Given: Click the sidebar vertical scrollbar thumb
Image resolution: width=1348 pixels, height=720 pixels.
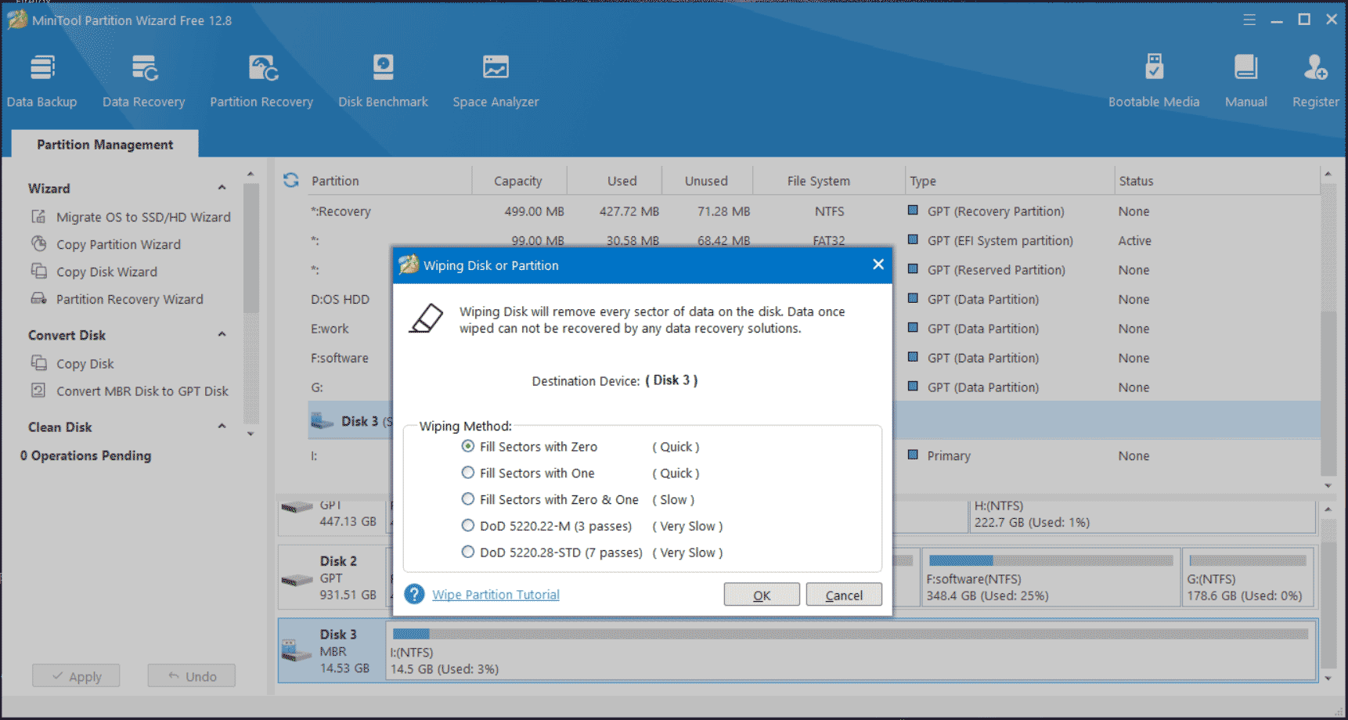Looking at the screenshot, I should click(x=250, y=248).
